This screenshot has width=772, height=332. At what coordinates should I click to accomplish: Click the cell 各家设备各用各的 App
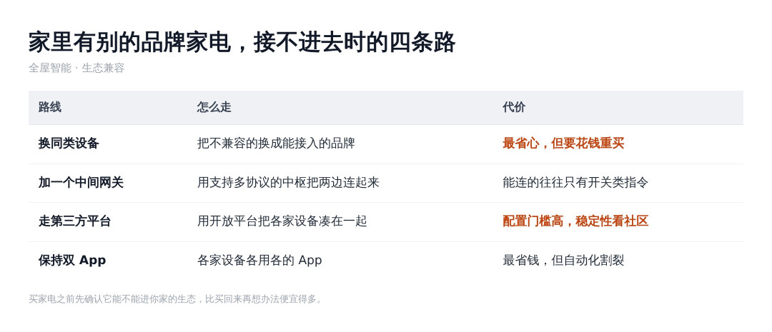coord(259,260)
